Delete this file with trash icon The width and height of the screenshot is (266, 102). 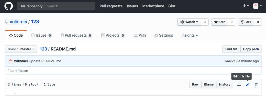(x=256, y=84)
